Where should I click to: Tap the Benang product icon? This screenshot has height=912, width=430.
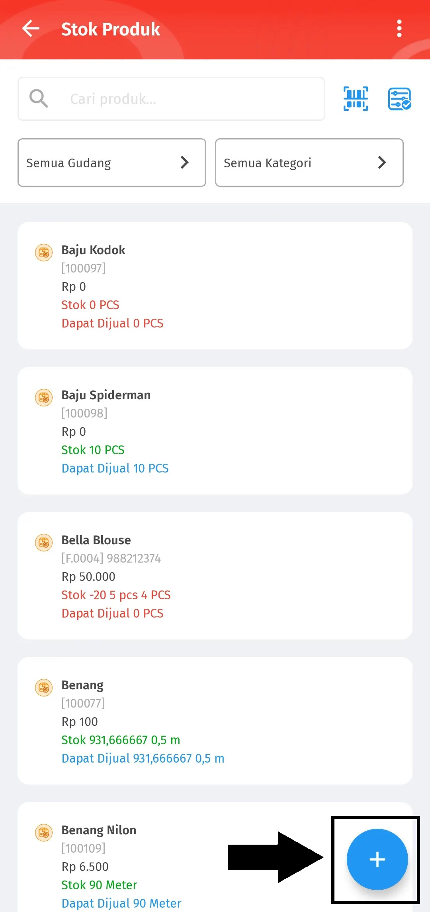point(44,688)
